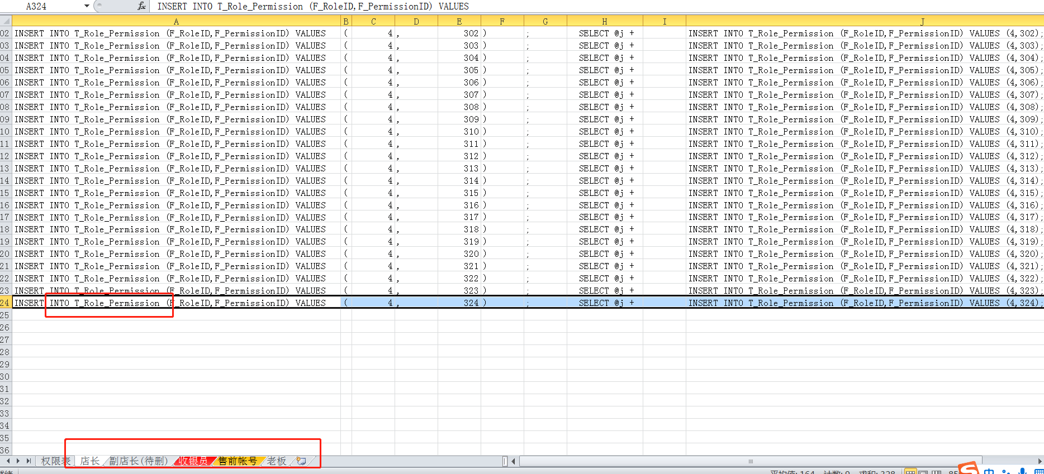Click the column A INSERT text in the 319 row
The image size is (1044, 474).
click(176, 242)
